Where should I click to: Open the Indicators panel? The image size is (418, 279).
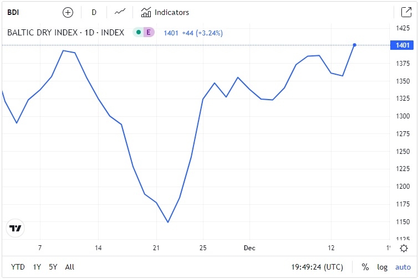pos(165,12)
